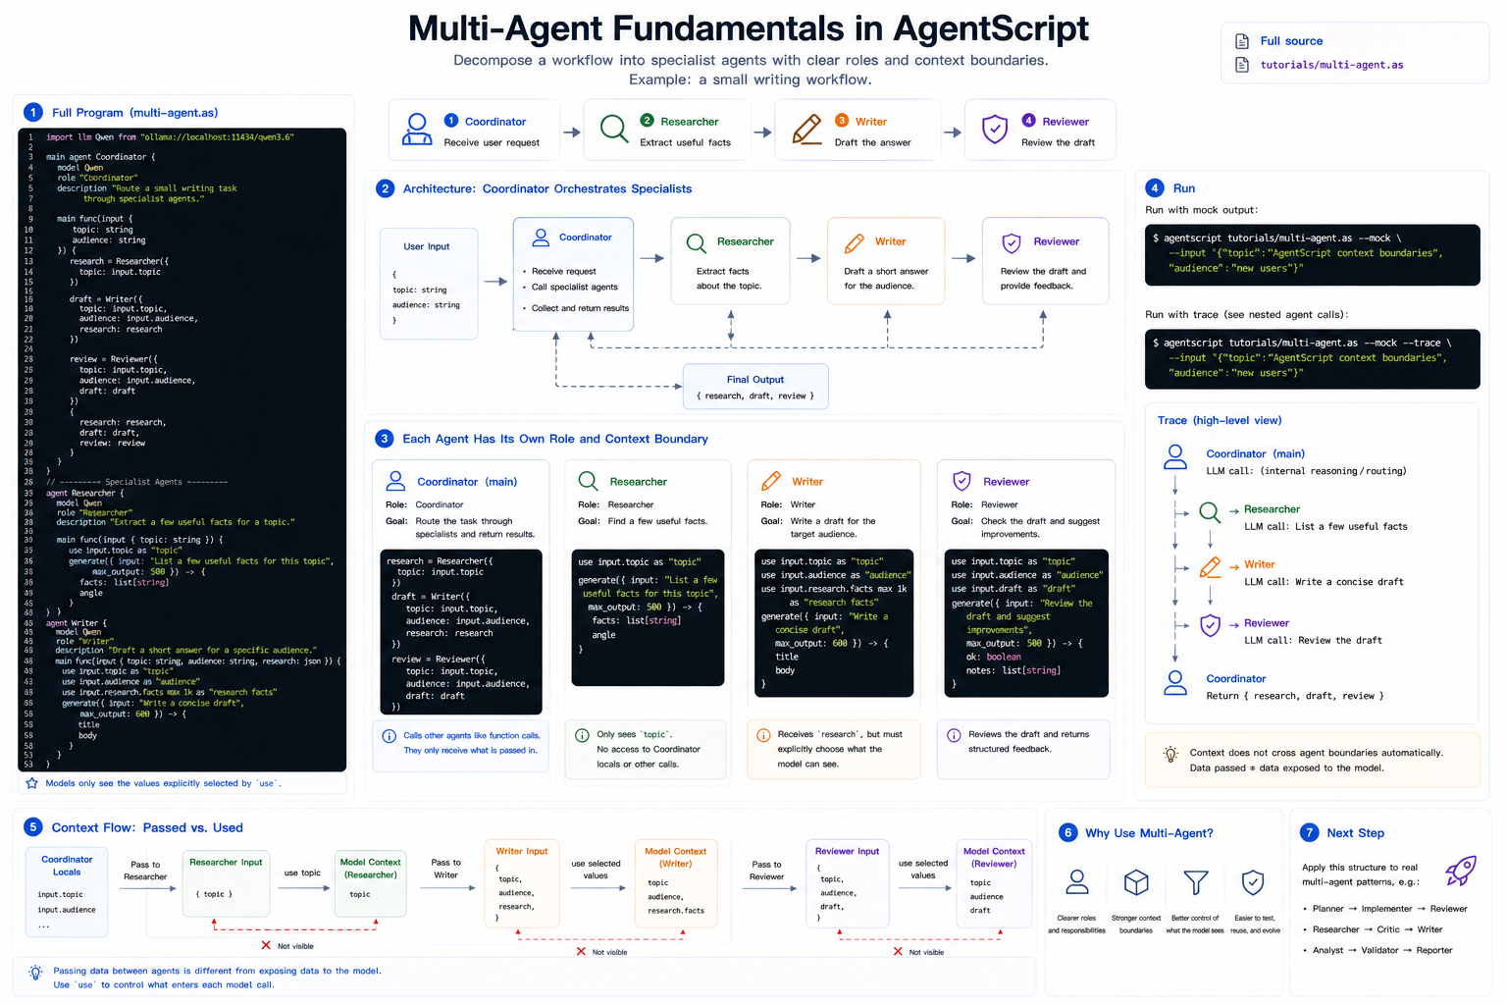Viewport: 1507px width, 1005px height.
Task: Click the 'LLM call: Write a concise draft' trace line
Action: click(x=1324, y=582)
